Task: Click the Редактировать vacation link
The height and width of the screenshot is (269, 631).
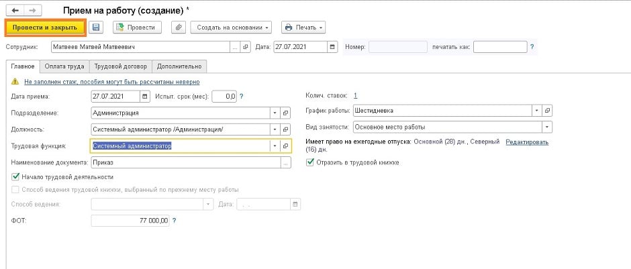Action: coord(527,142)
